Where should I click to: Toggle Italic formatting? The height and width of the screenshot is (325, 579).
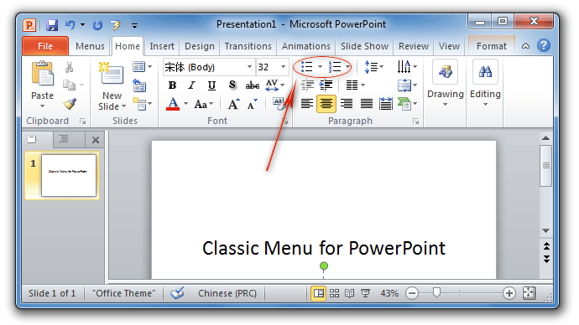click(x=191, y=85)
